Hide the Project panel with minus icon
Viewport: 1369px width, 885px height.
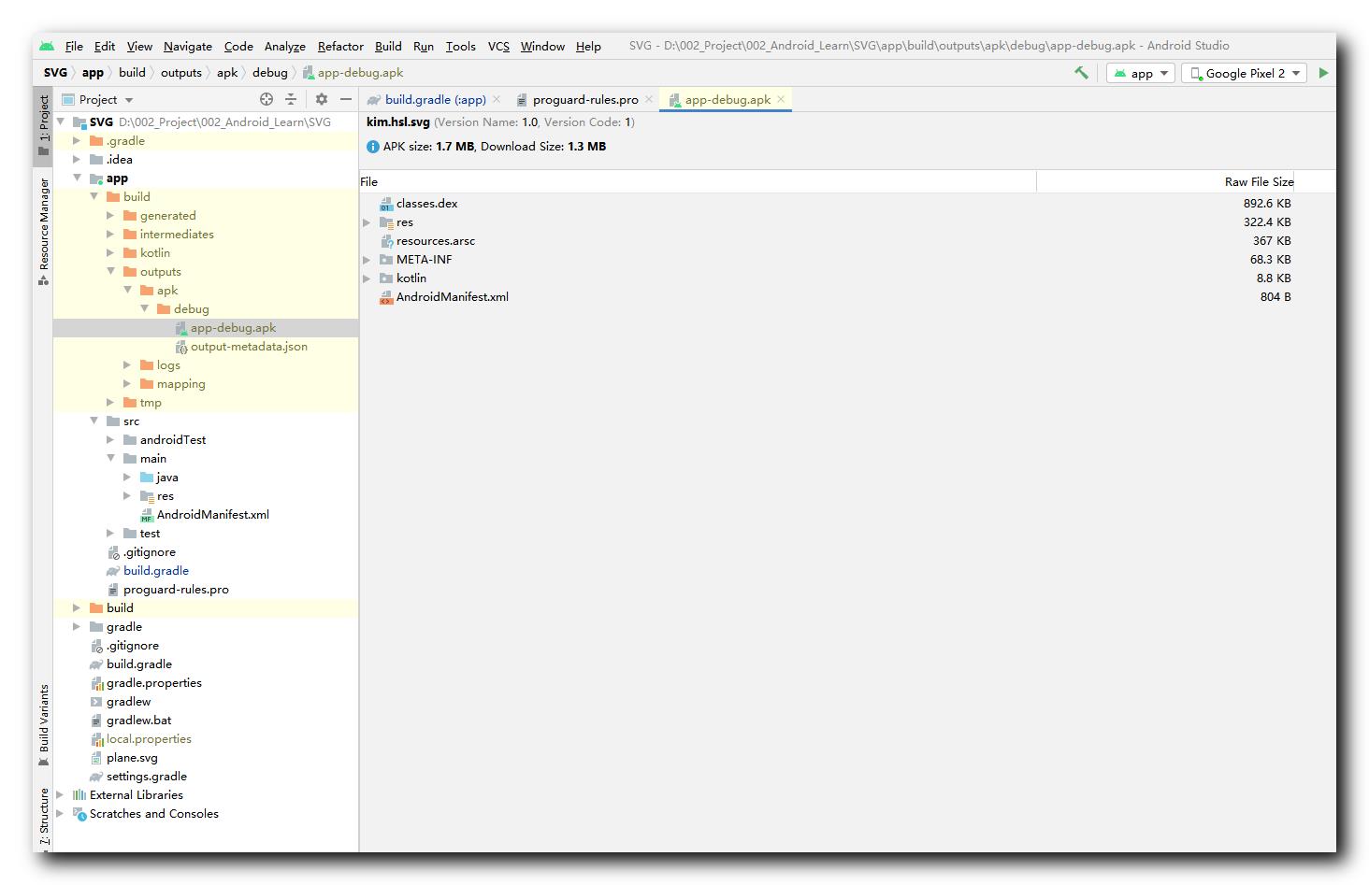[346, 99]
